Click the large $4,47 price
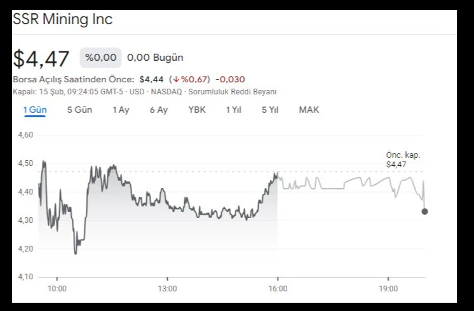This screenshot has height=311, width=474. point(41,58)
